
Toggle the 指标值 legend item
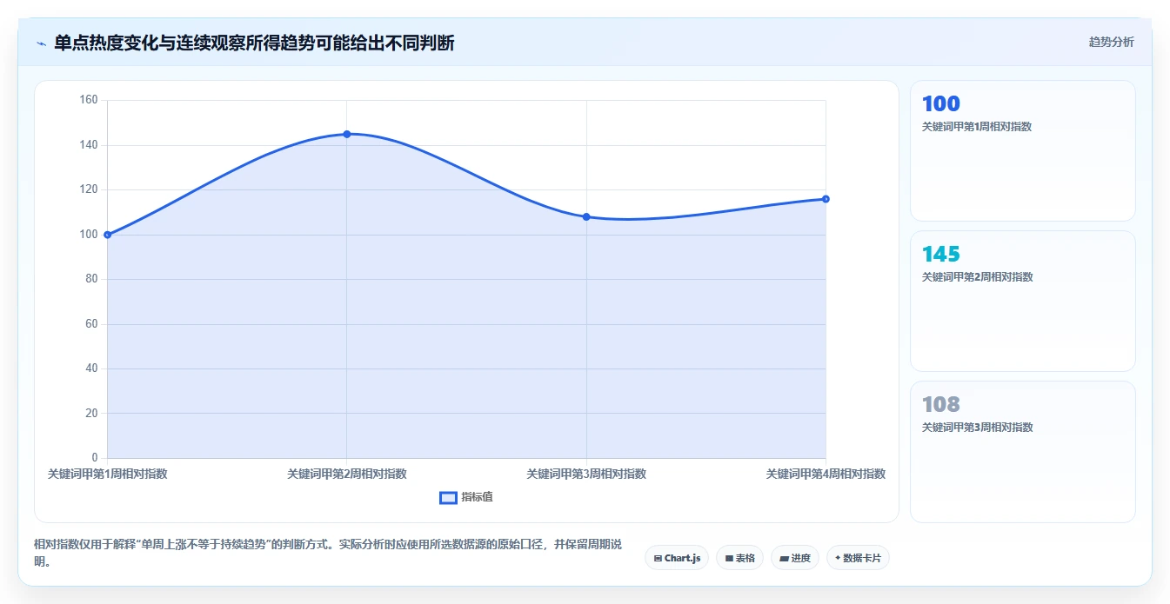(466, 497)
